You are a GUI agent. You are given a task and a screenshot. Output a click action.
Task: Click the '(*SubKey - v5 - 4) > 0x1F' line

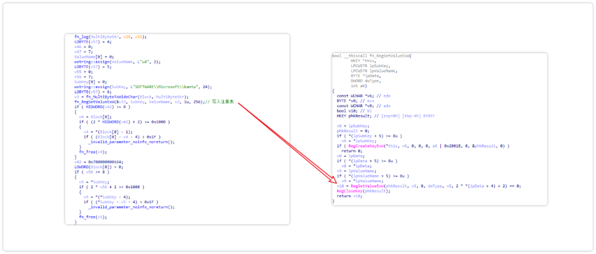point(121,202)
